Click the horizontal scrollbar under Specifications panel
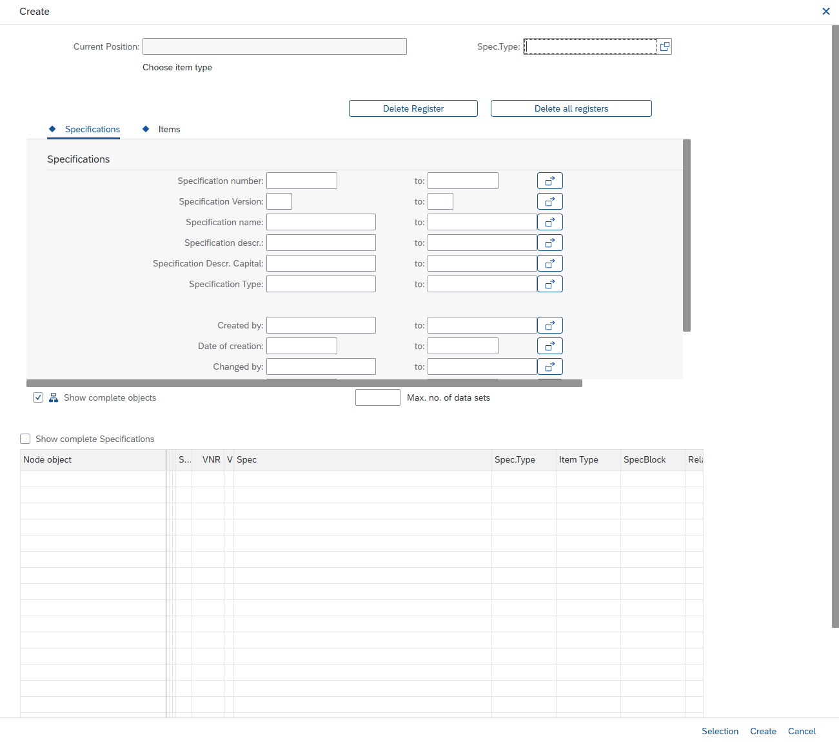 304,383
